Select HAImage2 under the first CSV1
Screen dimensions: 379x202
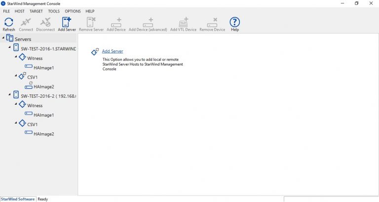click(43, 86)
